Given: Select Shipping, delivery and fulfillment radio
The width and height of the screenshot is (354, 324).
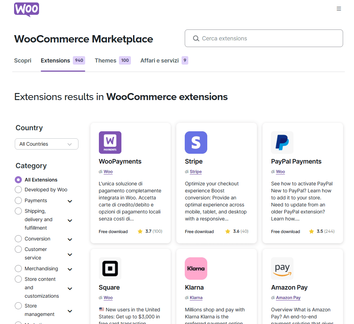Looking at the screenshot, I should click(x=18, y=211).
